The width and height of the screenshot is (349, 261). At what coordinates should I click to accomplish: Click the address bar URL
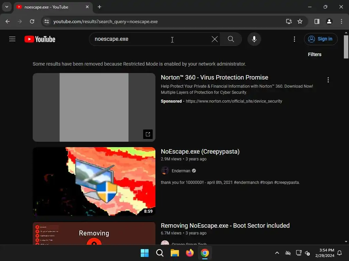pos(106,21)
